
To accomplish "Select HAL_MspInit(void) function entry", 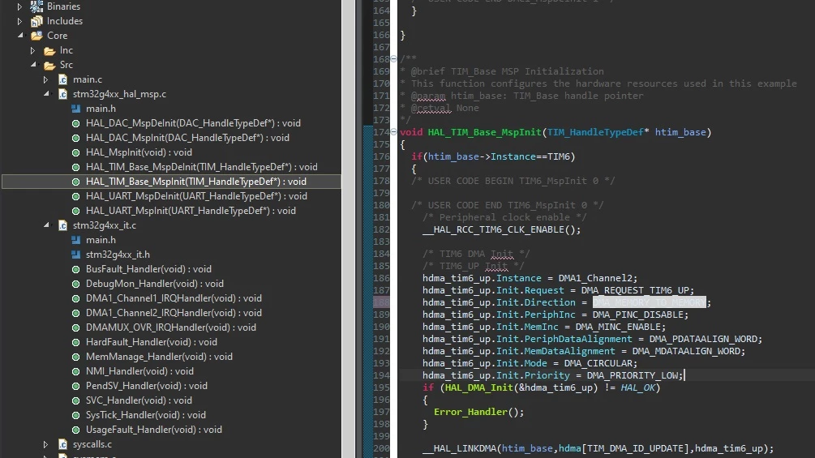I will click(x=139, y=152).
